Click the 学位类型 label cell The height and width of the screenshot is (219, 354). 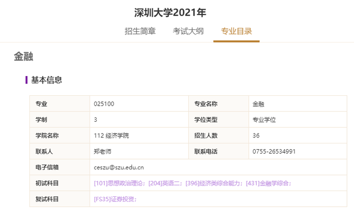[x=218, y=119]
